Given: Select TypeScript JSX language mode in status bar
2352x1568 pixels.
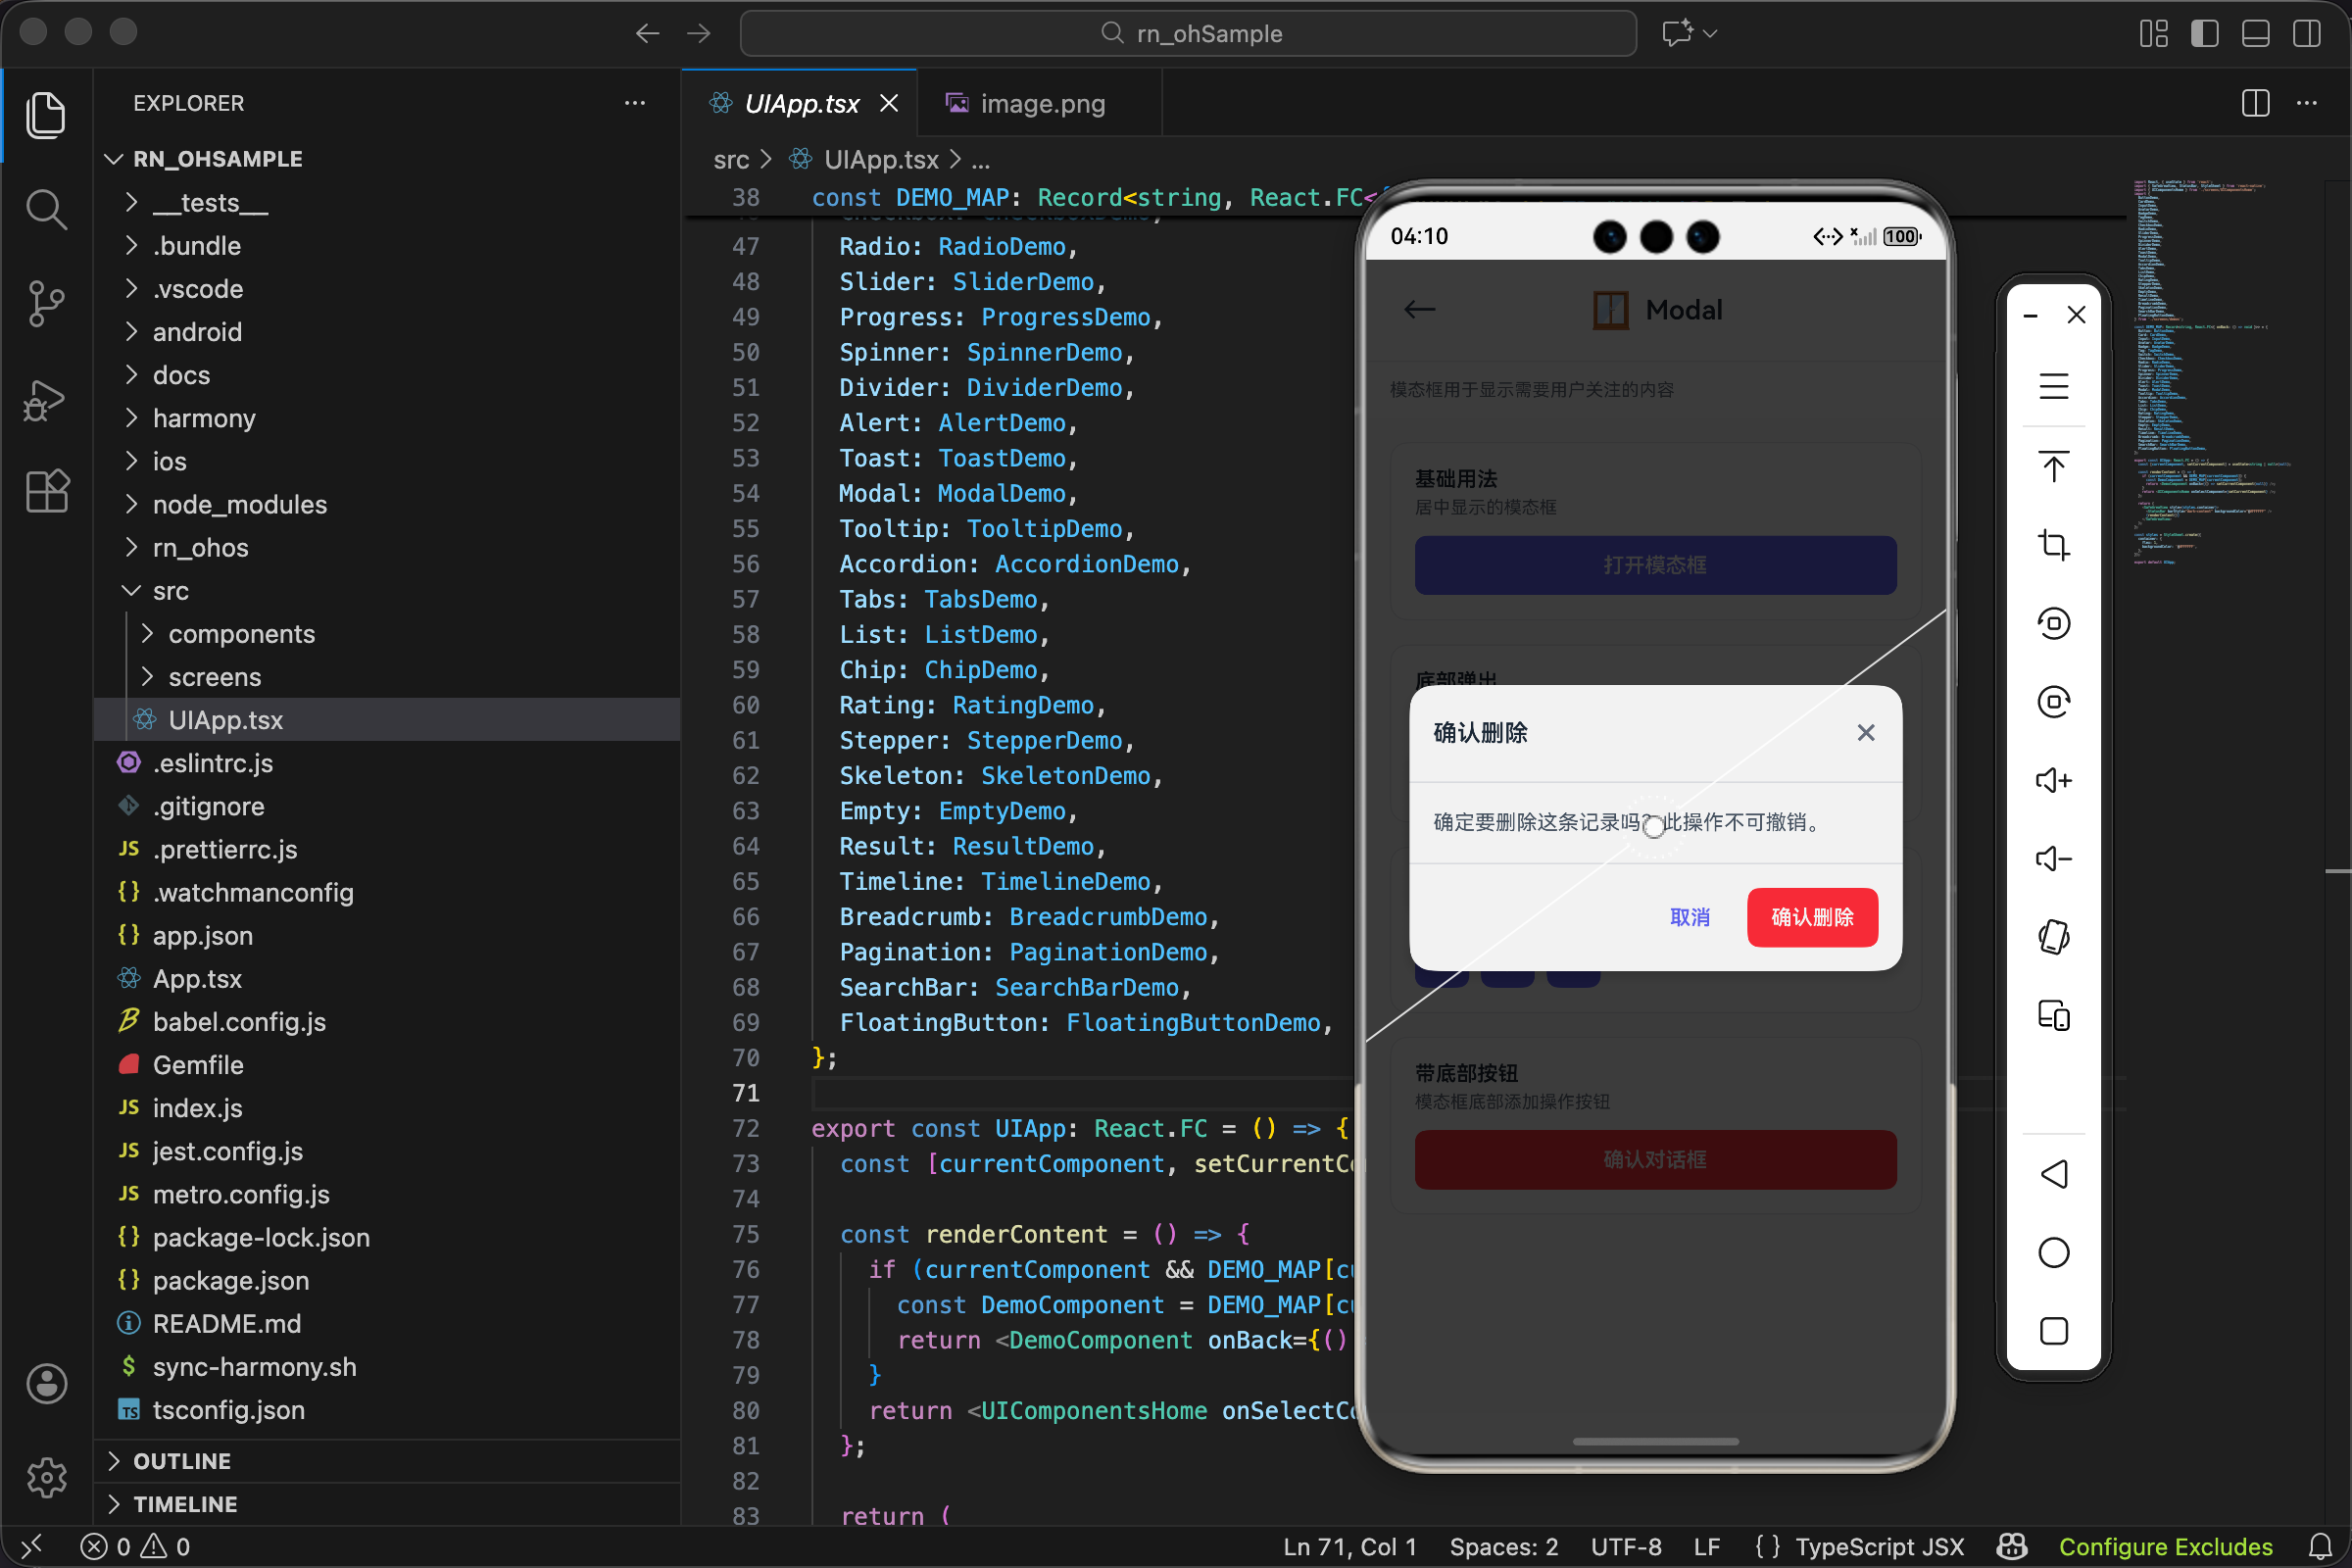Looking at the screenshot, I should click(x=1878, y=1547).
